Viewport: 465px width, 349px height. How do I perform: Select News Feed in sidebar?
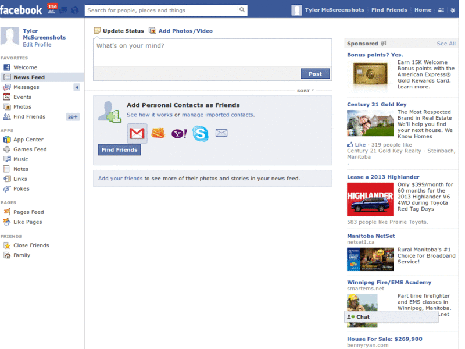(42, 77)
